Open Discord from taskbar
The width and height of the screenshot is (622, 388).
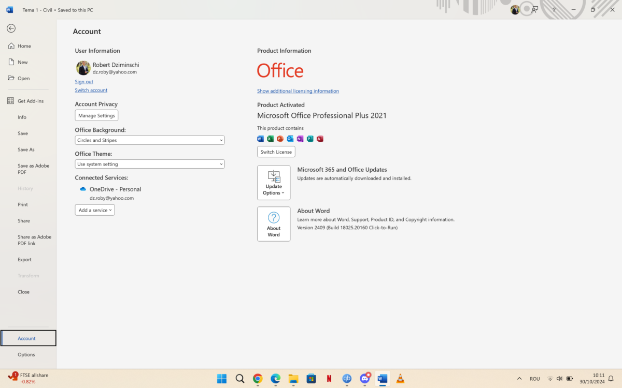365,379
